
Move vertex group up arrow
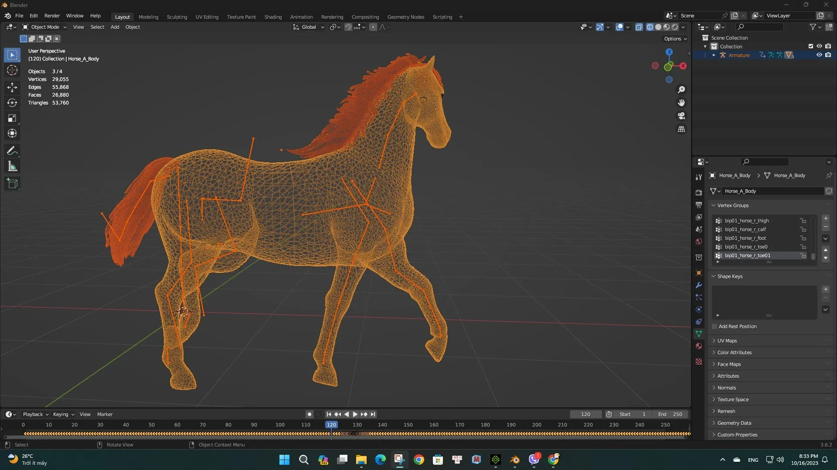(826, 250)
